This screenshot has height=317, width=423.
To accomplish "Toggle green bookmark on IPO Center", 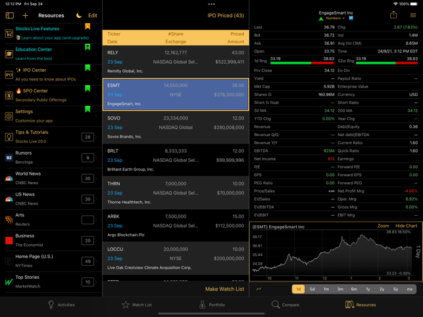I will [87, 68].
